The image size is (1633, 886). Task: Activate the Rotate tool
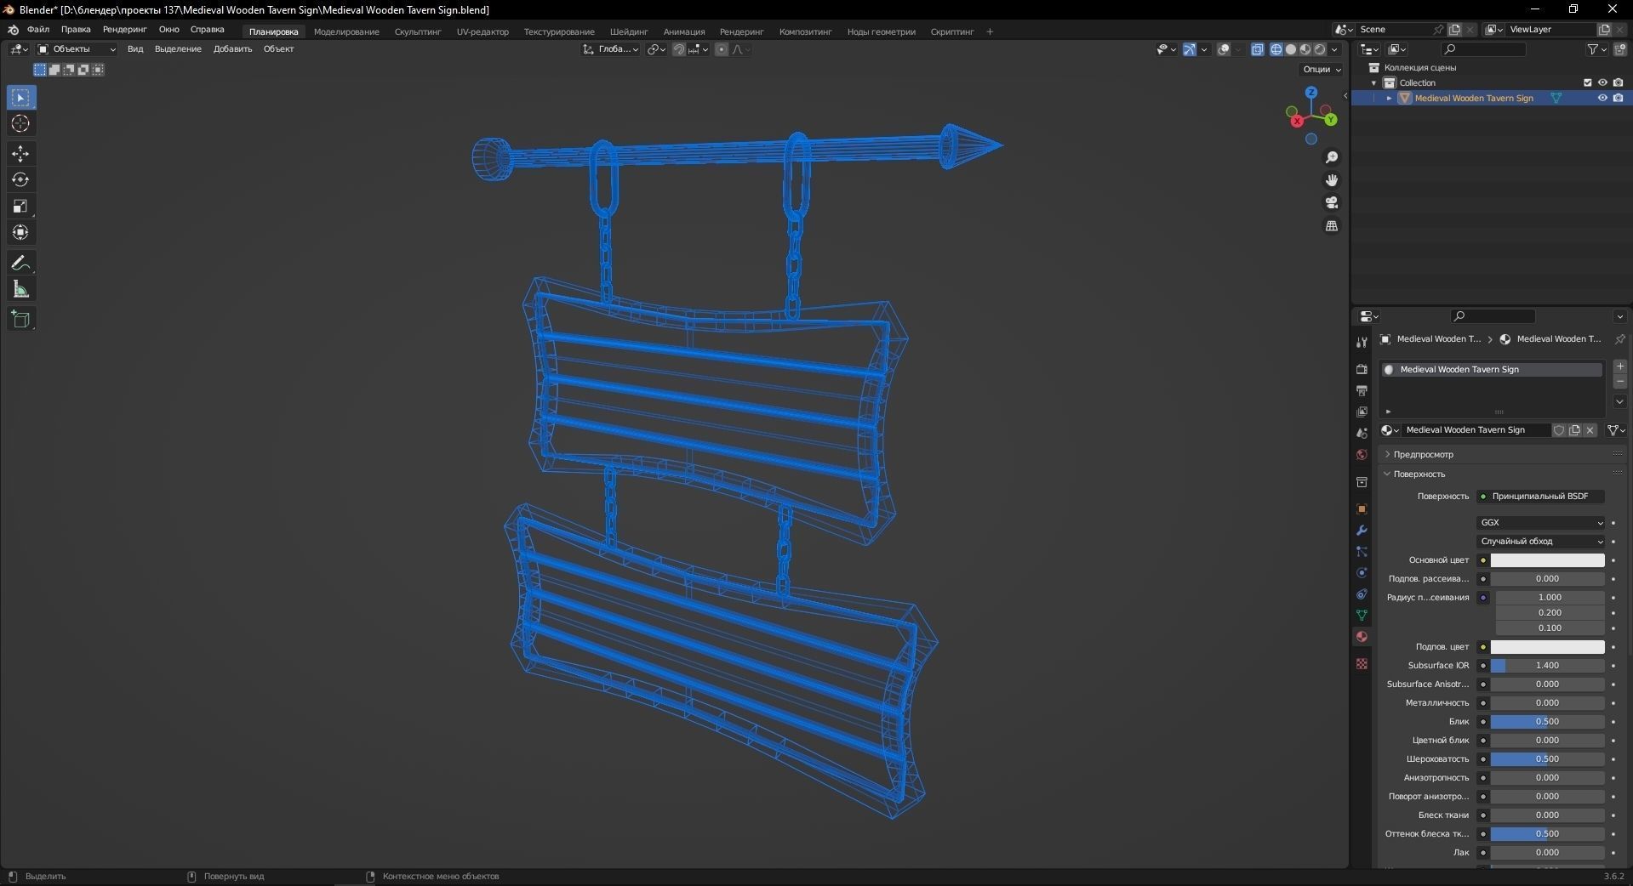20,180
